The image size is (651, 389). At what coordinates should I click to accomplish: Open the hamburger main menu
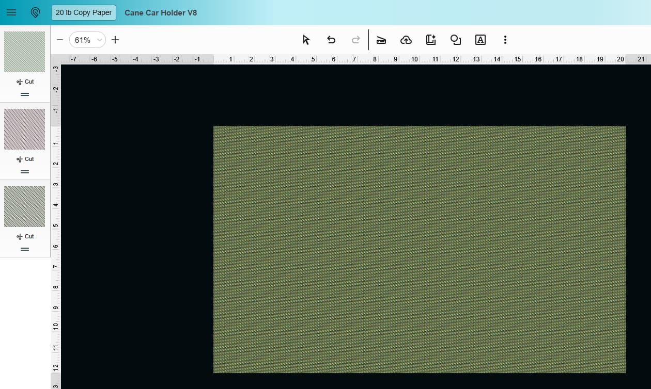[x=11, y=12]
